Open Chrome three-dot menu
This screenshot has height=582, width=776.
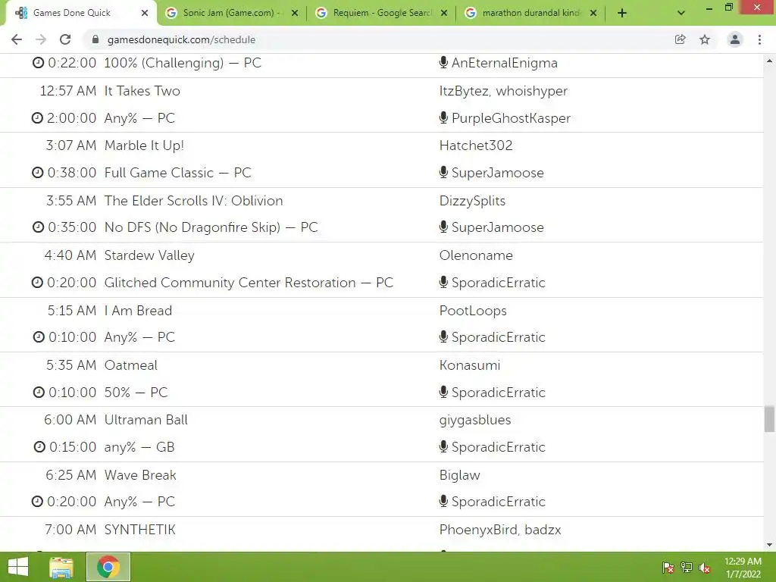(759, 39)
